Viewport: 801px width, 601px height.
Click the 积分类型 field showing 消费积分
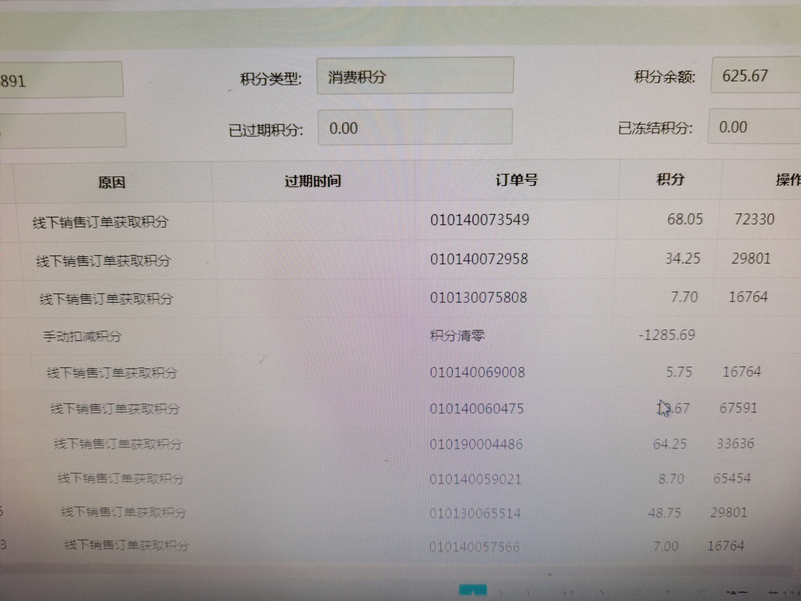(415, 76)
